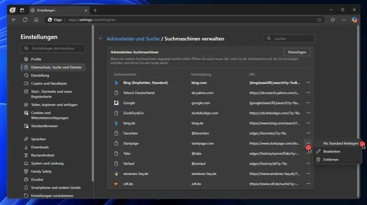Screen dimensions: 367x205
Task: Click the Bing logo icon in list
Action: coord(116,82)
